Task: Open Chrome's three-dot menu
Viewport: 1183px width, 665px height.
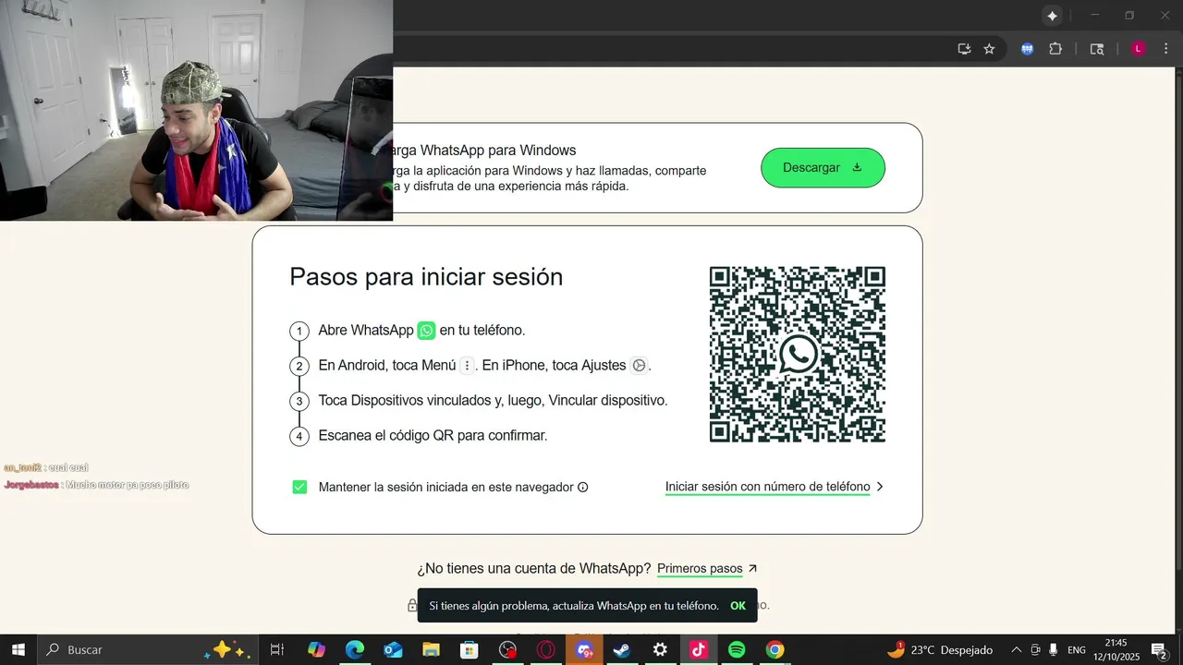Action: click(1166, 49)
